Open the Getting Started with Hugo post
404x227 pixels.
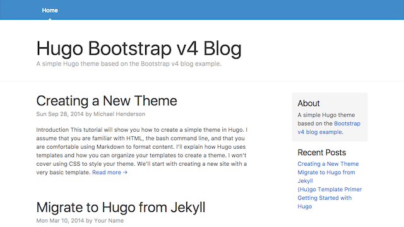(324, 202)
